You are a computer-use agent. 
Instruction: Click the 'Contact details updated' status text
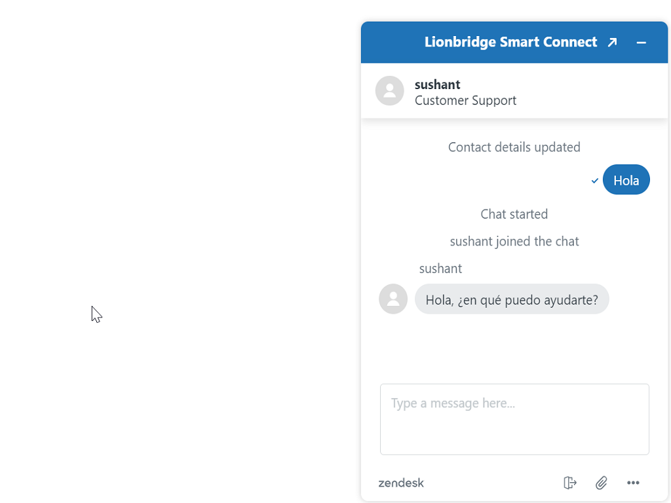tap(514, 147)
